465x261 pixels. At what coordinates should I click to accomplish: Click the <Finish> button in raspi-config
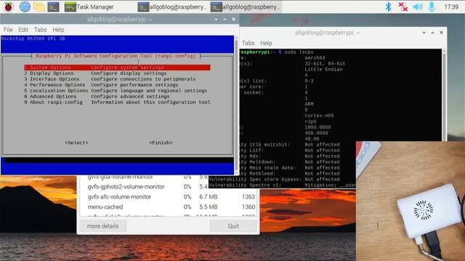point(161,143)
